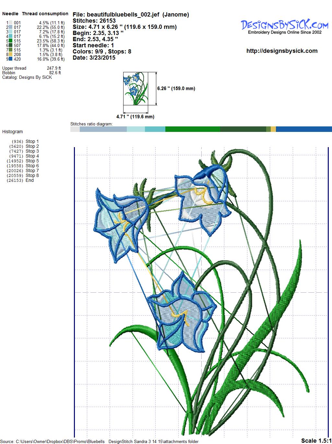The height and width of the screenshot is (444, 332).
Task: Select the yellow segment in stitches ratio bar
Action: tap(273, 129)
